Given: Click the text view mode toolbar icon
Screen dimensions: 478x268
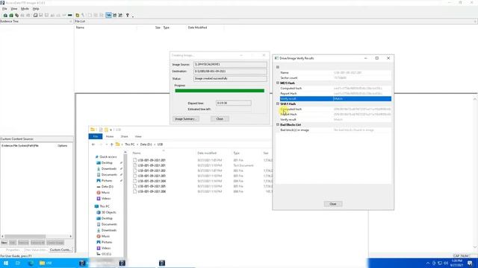Looking at the screenshot, I should click(x=114, y=15).
